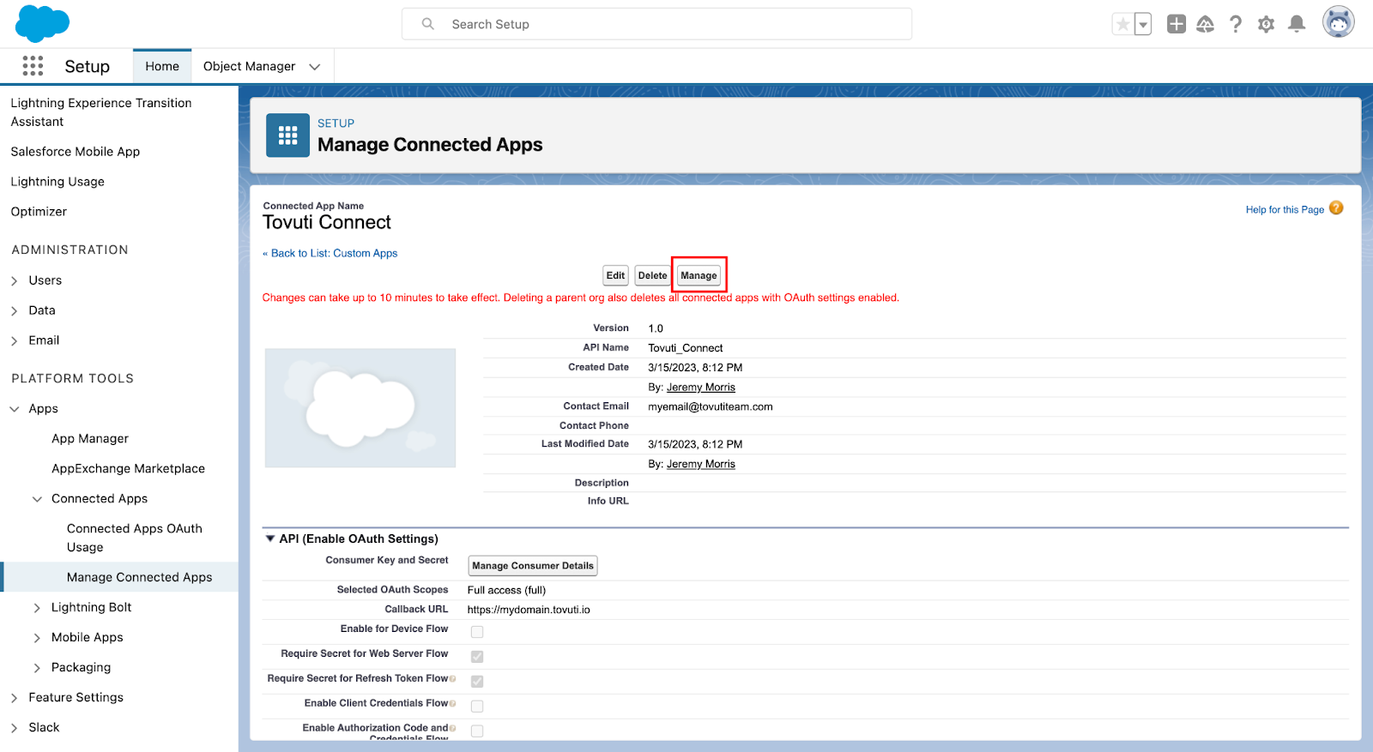
Task: Expand Mobile Apps
Action: tap(37, 638)
